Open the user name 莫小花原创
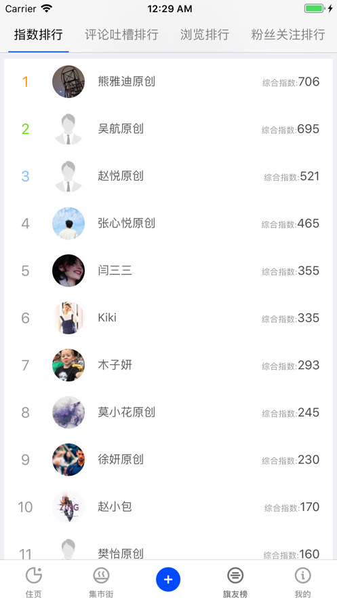 [126, 412]
